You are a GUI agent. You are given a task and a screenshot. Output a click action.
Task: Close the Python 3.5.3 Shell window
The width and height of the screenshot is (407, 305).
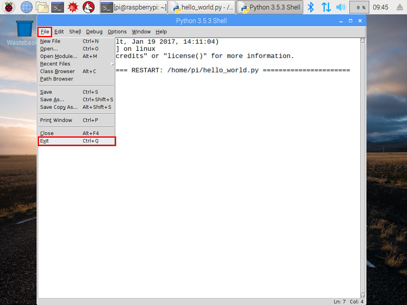coord(360,21)
